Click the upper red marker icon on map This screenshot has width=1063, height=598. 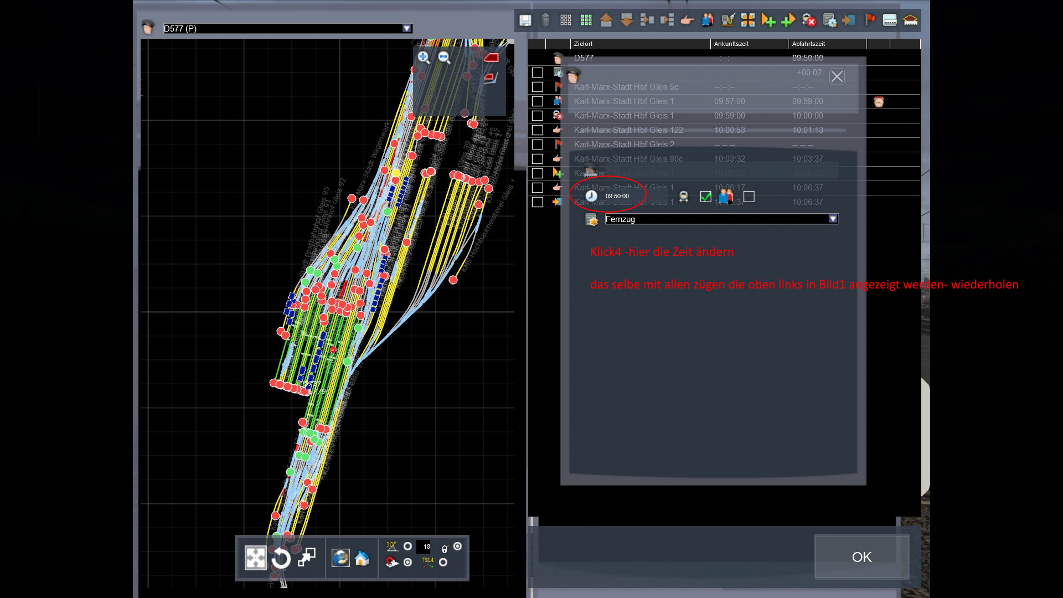[x=491, y=57]
